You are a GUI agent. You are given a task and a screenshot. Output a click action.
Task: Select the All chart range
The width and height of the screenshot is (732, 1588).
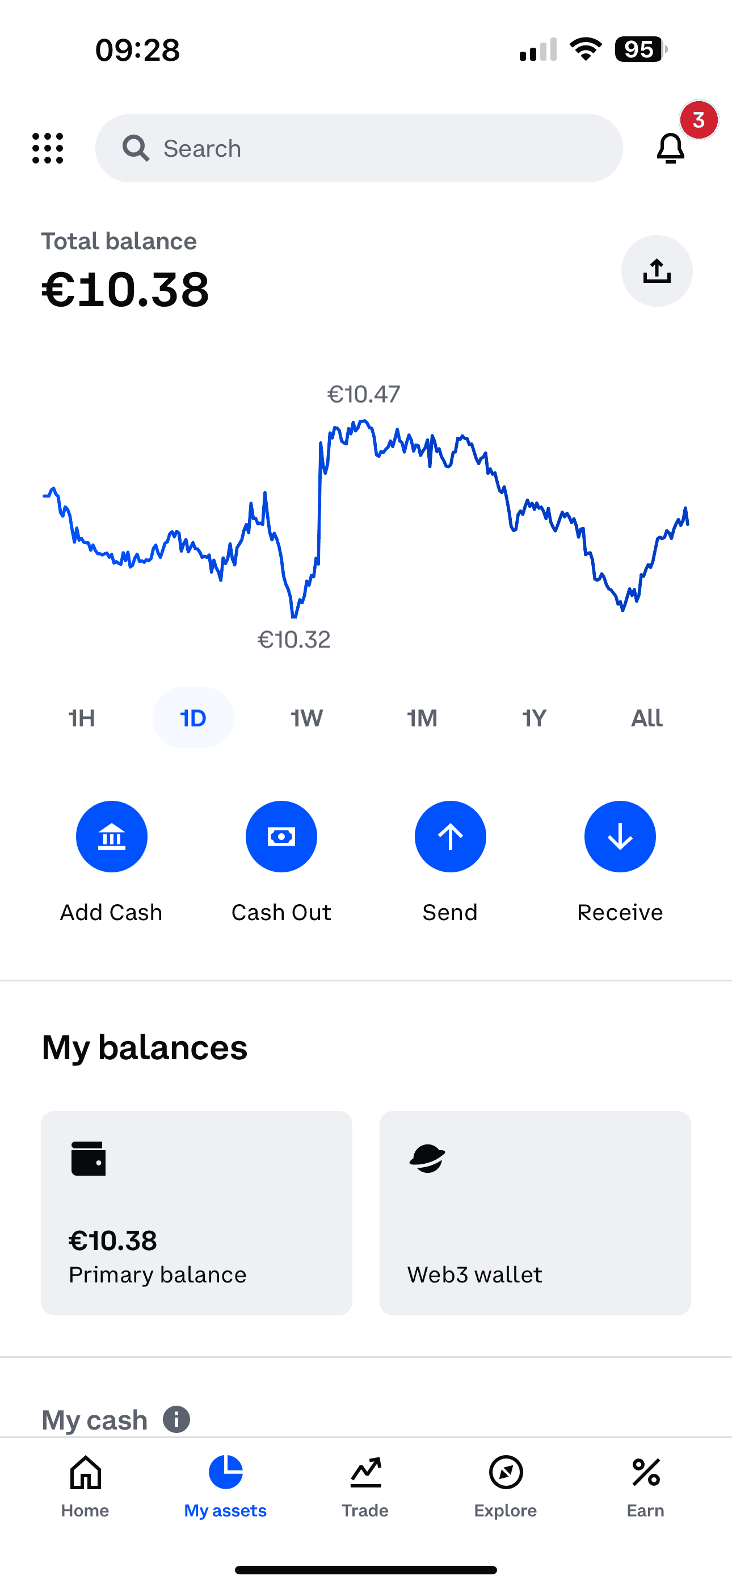click(x=647, y=717)
